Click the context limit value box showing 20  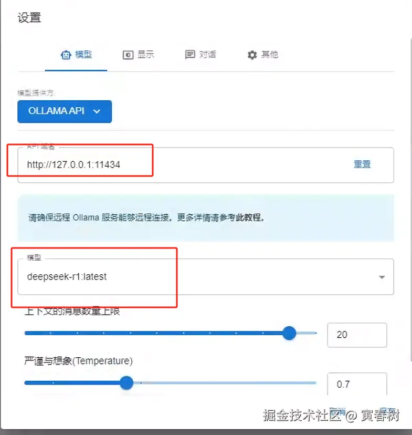coord(357,335)
